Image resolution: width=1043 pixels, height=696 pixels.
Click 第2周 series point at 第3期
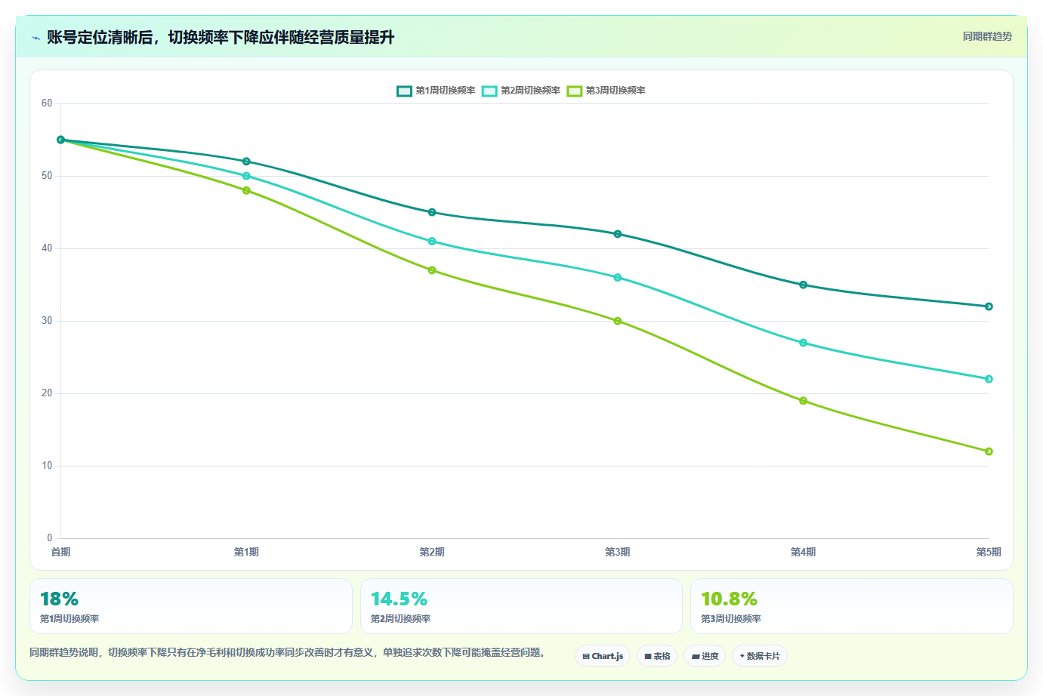(618, 278)
